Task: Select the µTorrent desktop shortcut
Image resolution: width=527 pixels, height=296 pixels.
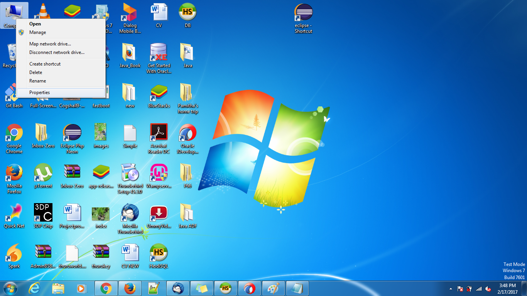Action: [x=43, y=176]
